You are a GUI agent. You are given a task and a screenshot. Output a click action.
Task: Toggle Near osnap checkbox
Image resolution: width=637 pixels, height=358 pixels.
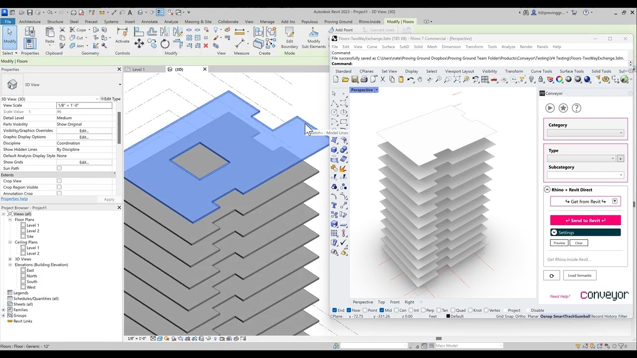(x=349, y=310)
